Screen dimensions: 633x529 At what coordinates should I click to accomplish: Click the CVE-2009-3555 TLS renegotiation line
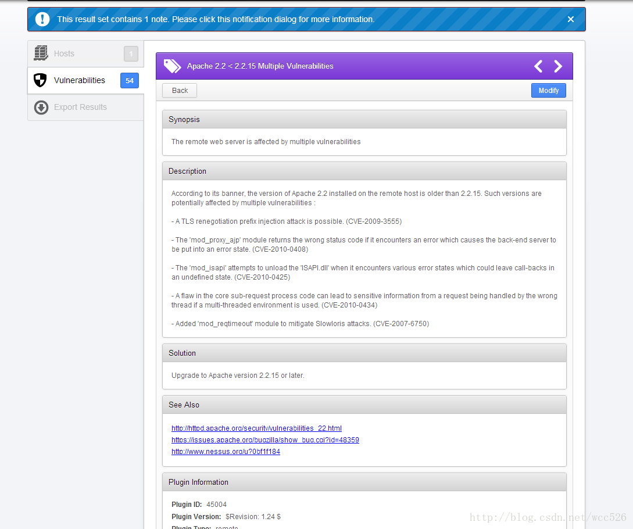(x=287, y=221)
